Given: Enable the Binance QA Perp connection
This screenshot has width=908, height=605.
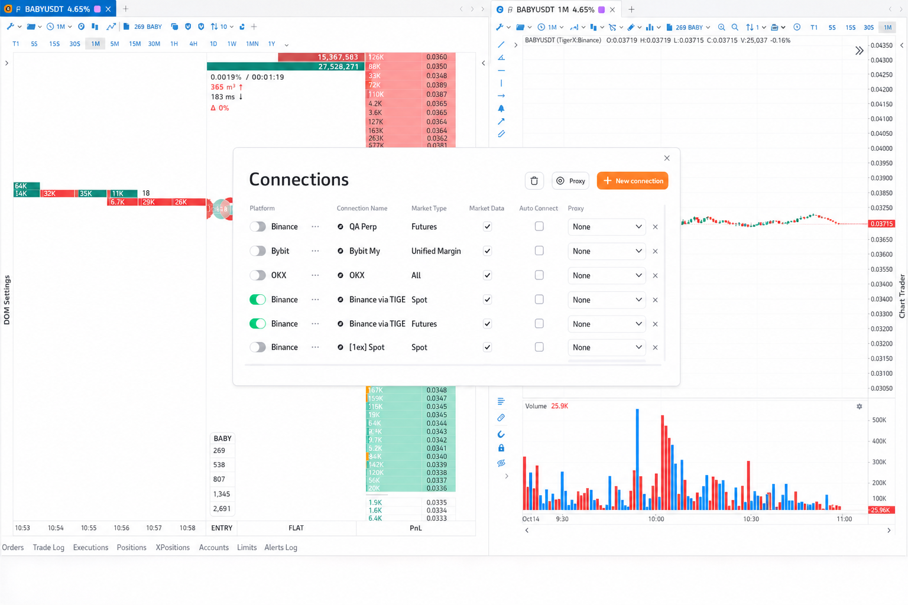Looking at the screenshot, I should point(258,227).
